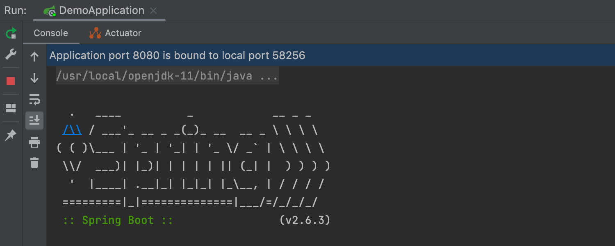The width and height of the screenshot is (615, 246).
Task: Clear console with the trash icon
Action: click(x=34, y=163)
